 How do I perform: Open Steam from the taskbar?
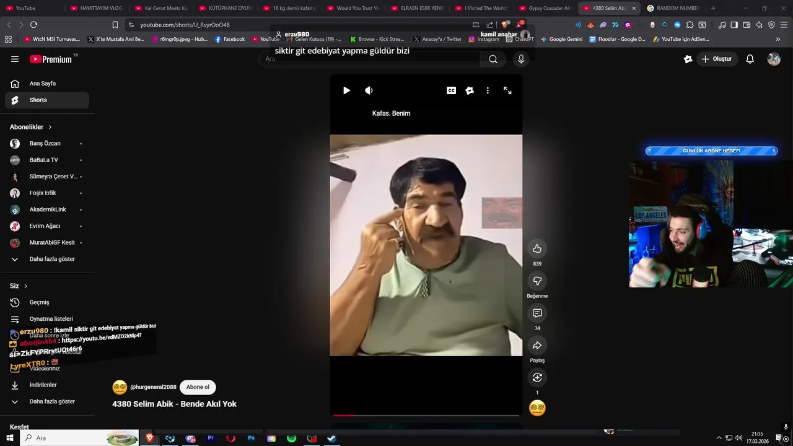[331, 438]
